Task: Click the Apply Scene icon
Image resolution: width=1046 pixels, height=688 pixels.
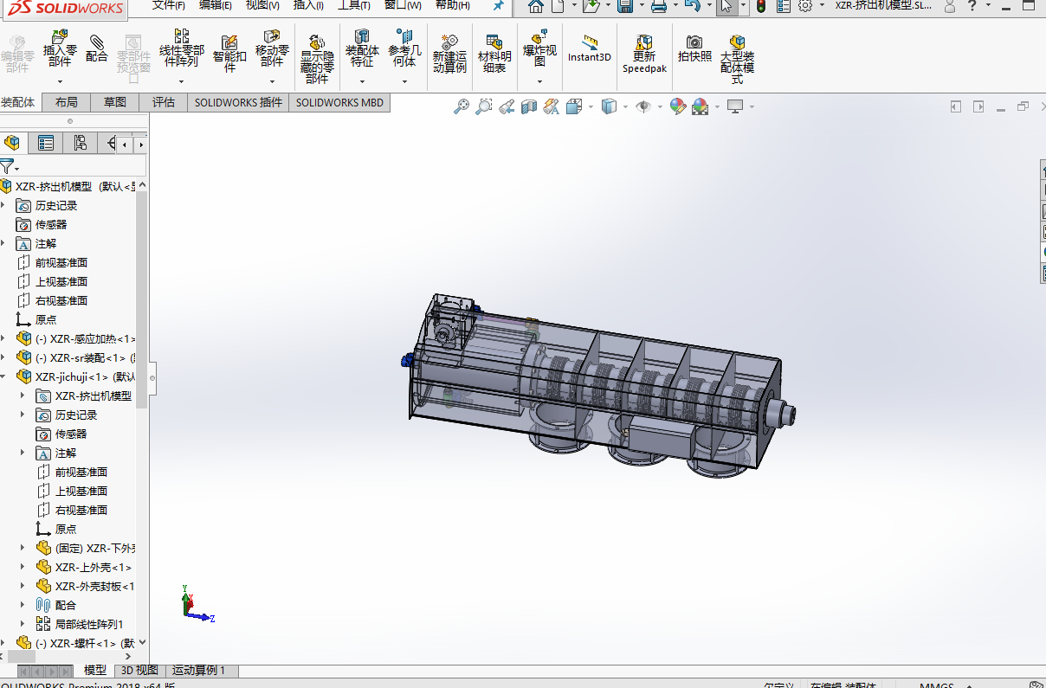Action: click(x=700, y=106)
